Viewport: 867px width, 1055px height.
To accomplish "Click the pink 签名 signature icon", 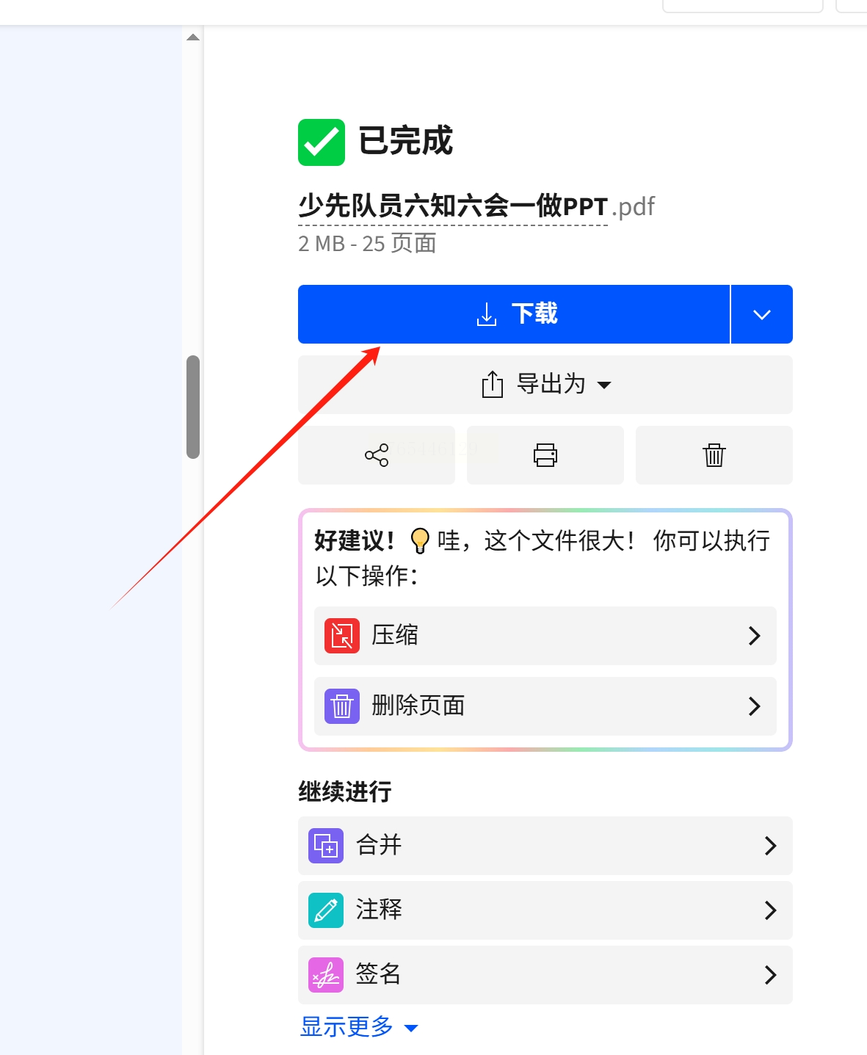I will pos(326,975).
